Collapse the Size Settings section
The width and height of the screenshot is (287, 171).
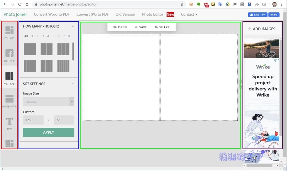(73, 84)
